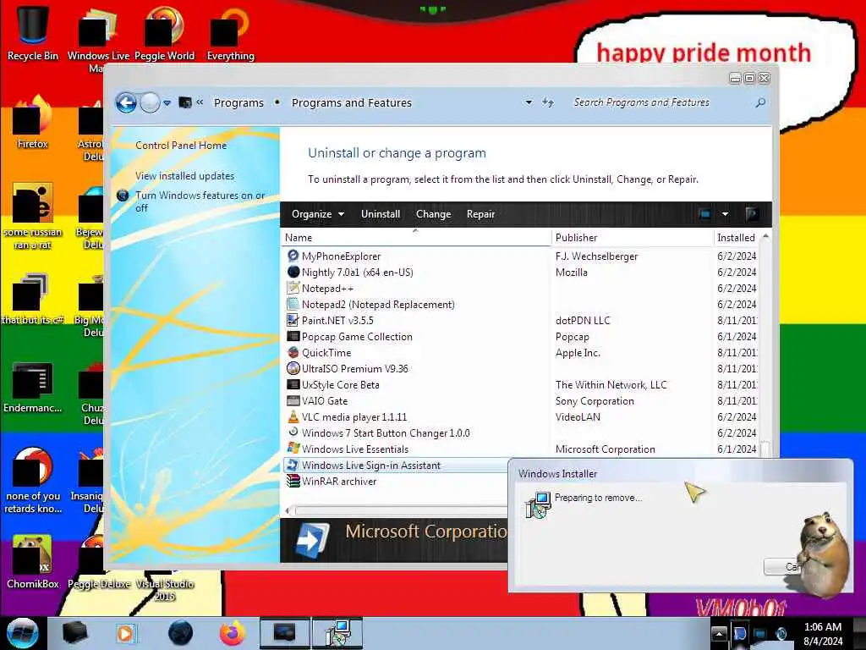Click the search magnifier icon
This screenshot has width=866, height=650.
coord(760,102)
